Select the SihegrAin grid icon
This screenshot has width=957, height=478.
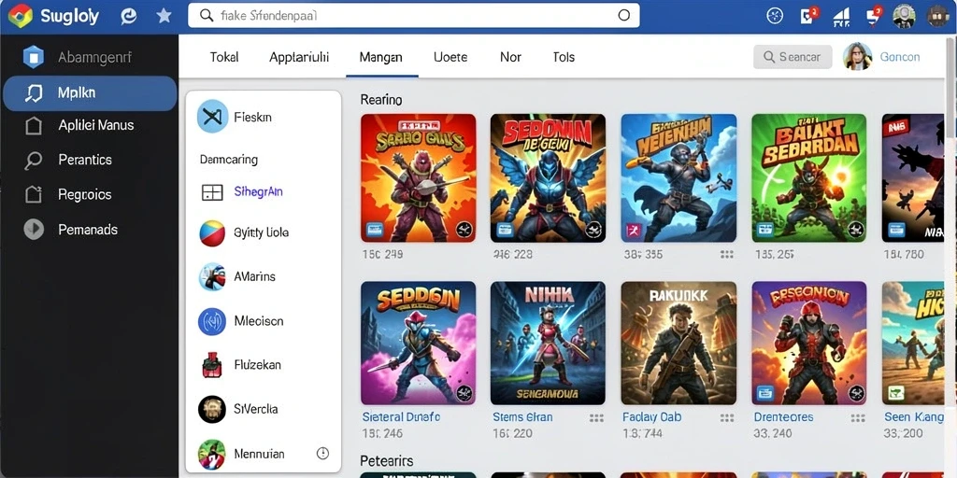(212, 192)
